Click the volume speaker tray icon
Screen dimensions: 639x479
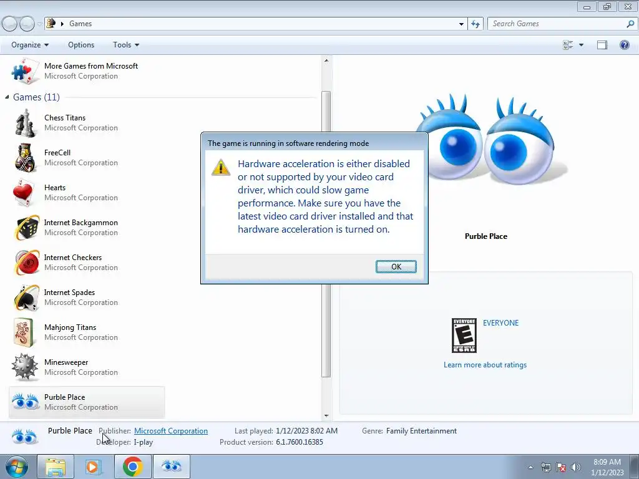pyautogui.click(x=576, y=467)
